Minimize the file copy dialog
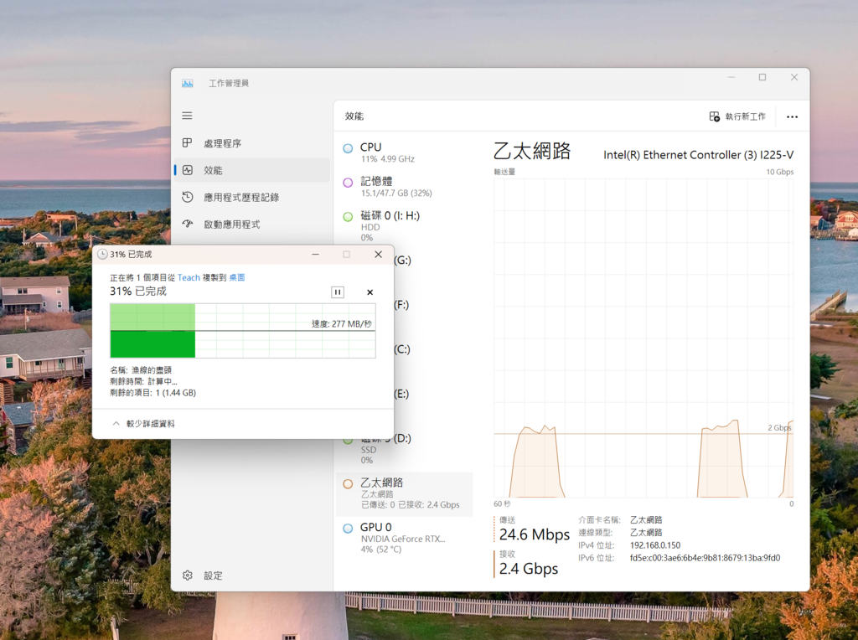This screenshot has height=640, width=858. 315,255
